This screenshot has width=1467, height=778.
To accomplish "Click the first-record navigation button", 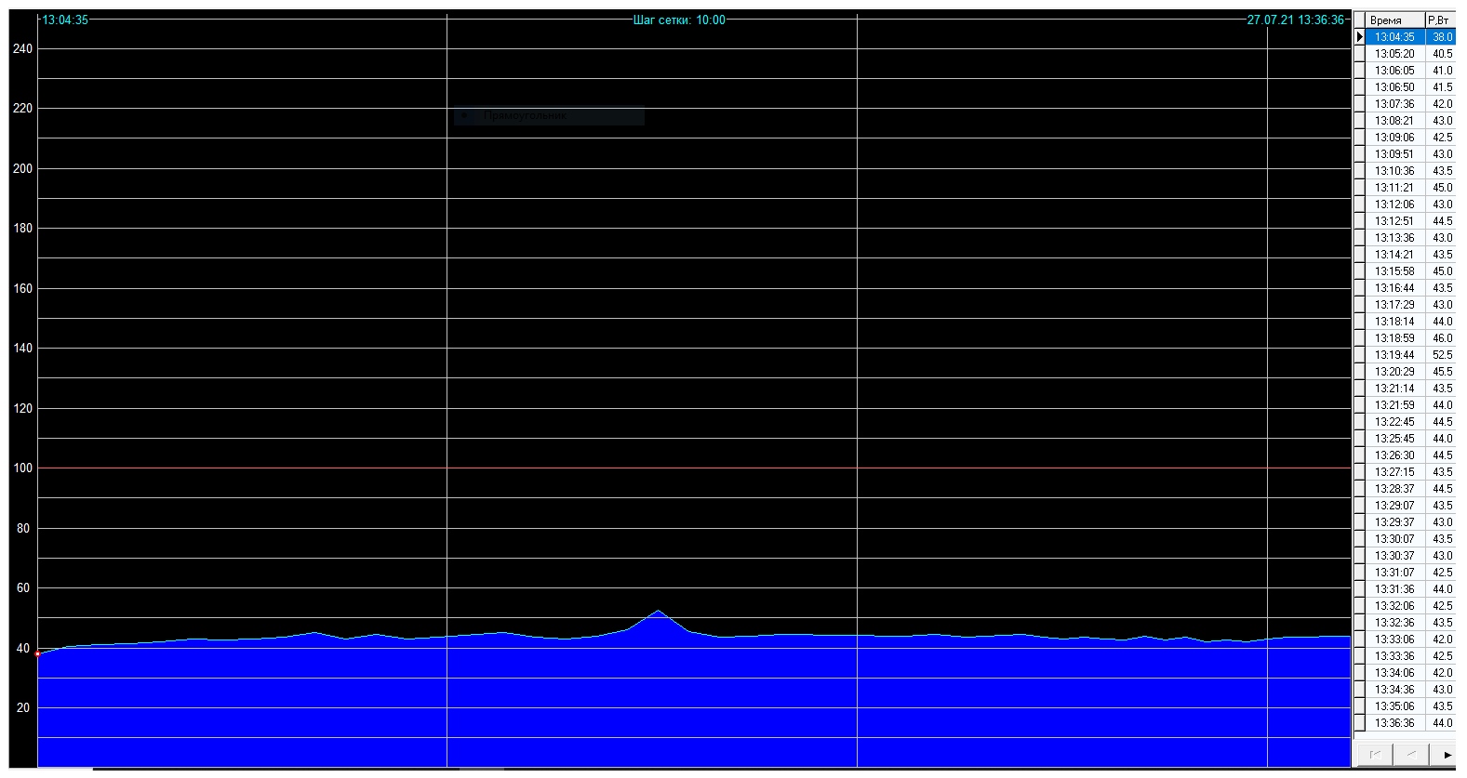I will tap(1375, 754).
